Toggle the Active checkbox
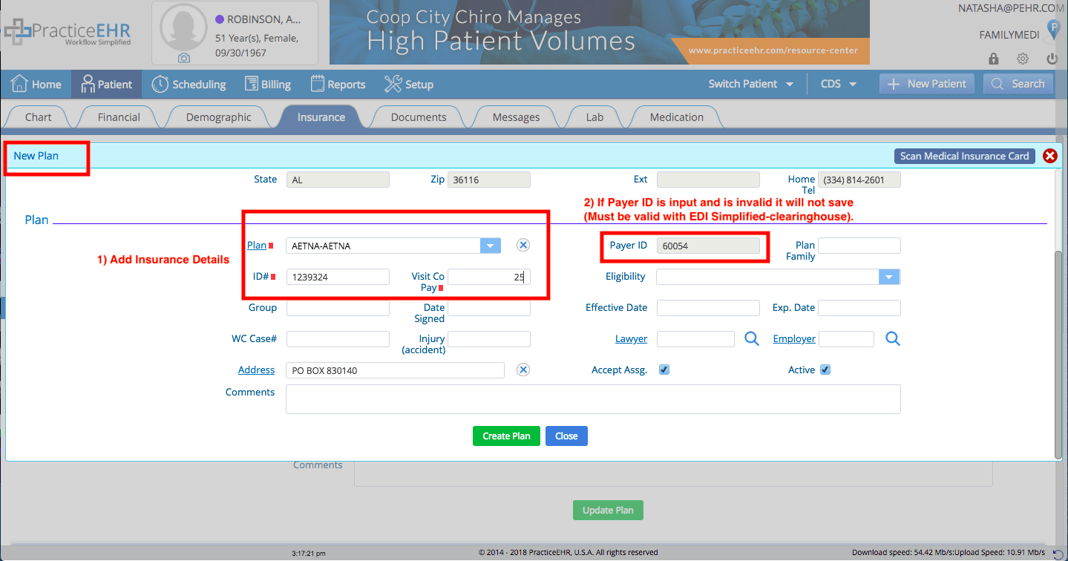1068x561 pixels. (x=826, y=369)
